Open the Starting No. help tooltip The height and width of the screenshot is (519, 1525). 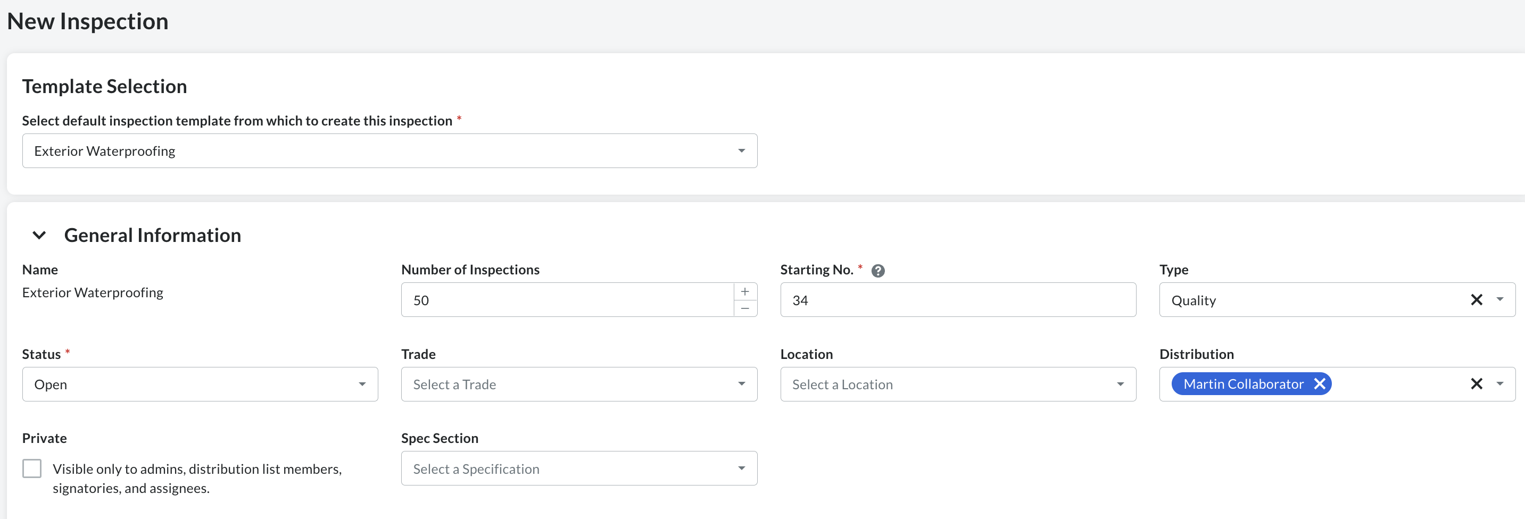pos(878,271)
